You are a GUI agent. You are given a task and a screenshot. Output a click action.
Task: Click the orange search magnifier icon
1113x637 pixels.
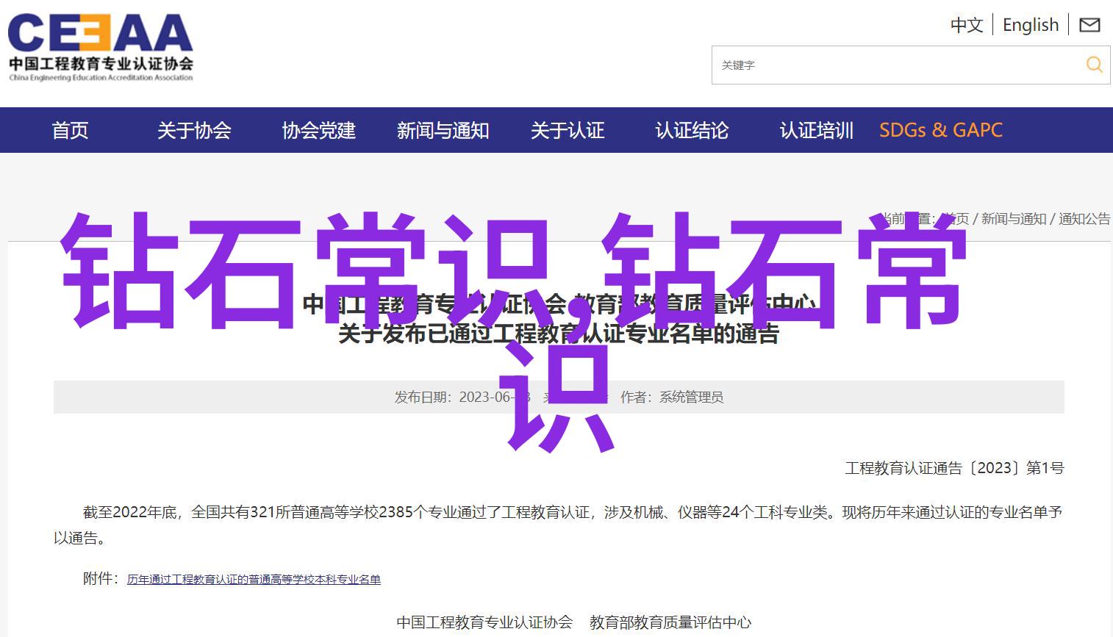tap(1094, 65)
